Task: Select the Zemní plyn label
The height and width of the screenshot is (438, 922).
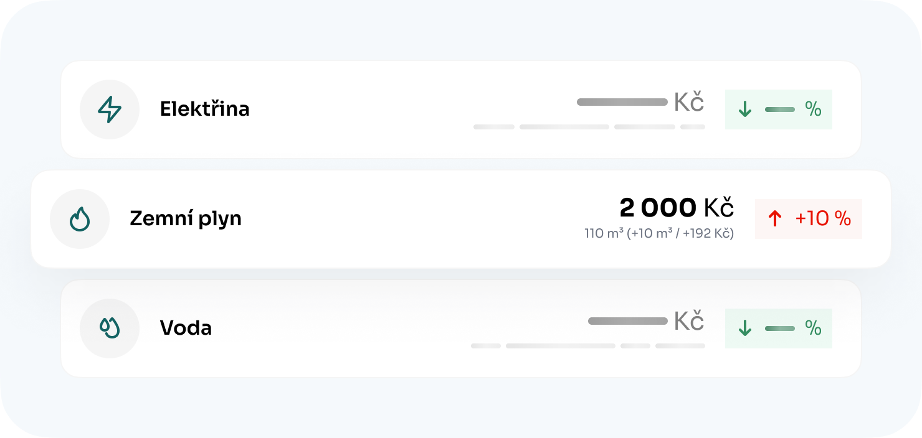Action: 185,219
